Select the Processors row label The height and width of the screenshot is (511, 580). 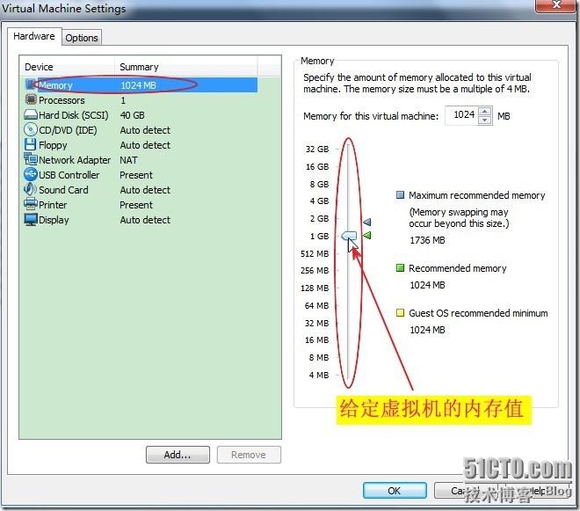(62, 100)
